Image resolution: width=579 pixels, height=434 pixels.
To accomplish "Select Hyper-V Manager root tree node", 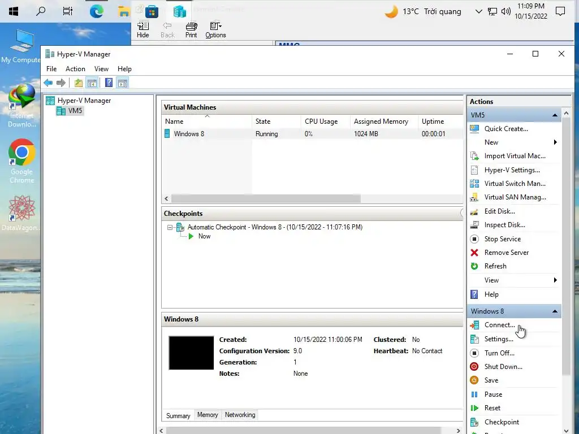I will [84, 101].
